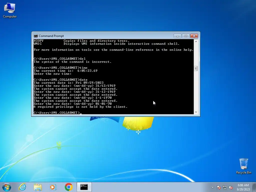Click the console scrollbar down arrow
This screenshot has height=192, width=256.
tap(196, 112)
